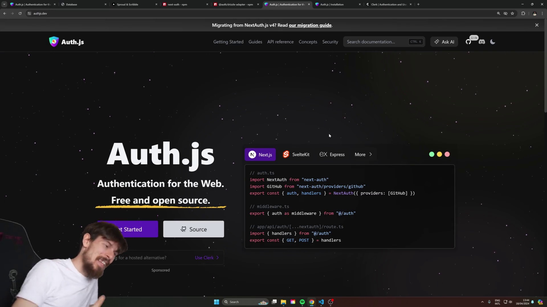Screen dimensions: 547x307
Task: Dismiss the migration banner with the X
Action: [x=537, y=25]
